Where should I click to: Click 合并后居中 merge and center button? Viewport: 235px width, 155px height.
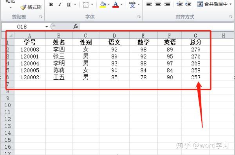click(212, 4)
